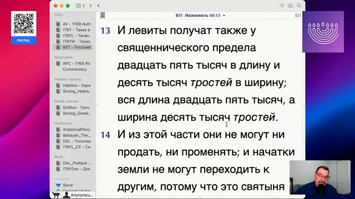Click the PAYPAL label under QR code
This screenshot has height=199, width=355.
click(x=23, y=40)
